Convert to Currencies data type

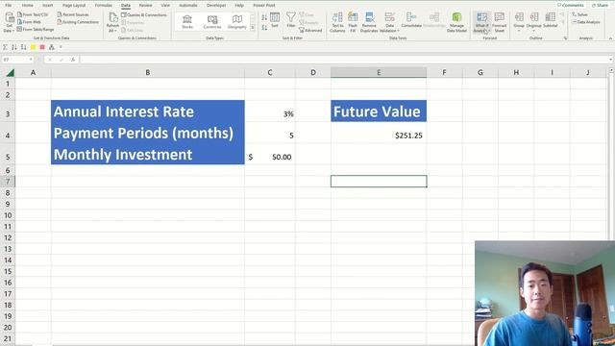click(212, 21)
